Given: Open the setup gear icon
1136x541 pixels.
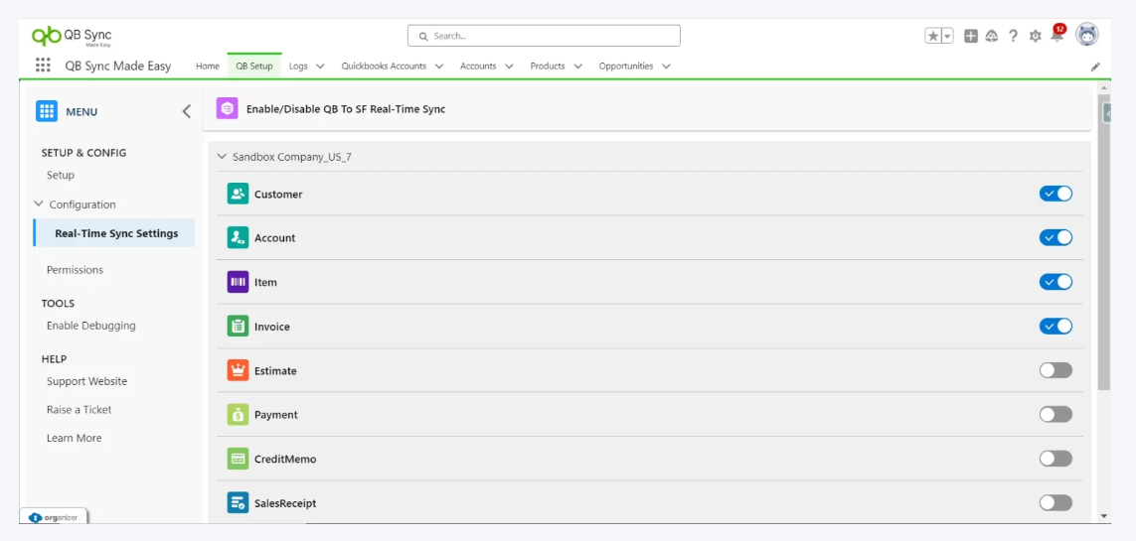Looking at the screenshot, I should (1035, 36).
